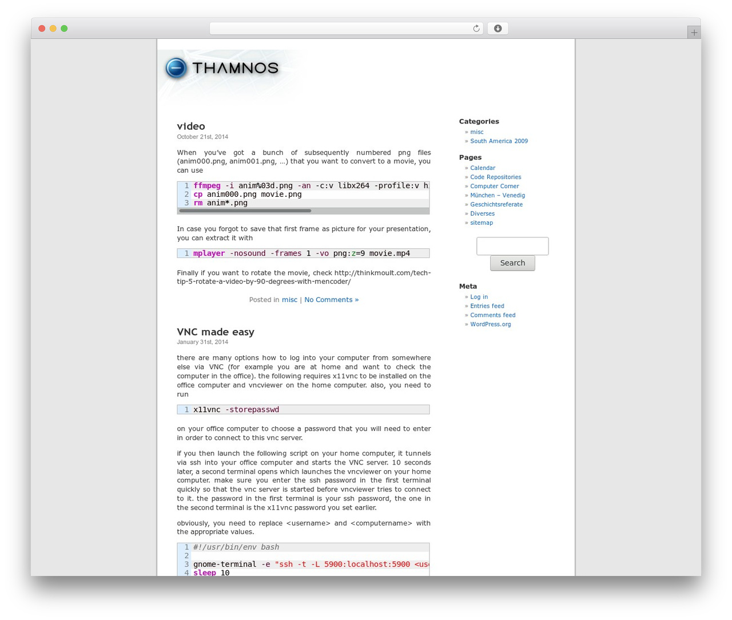Image resolution: width=732 pixels, height=620 pixels.
Task: Open No Comments » link
Action: coord(332,300)
